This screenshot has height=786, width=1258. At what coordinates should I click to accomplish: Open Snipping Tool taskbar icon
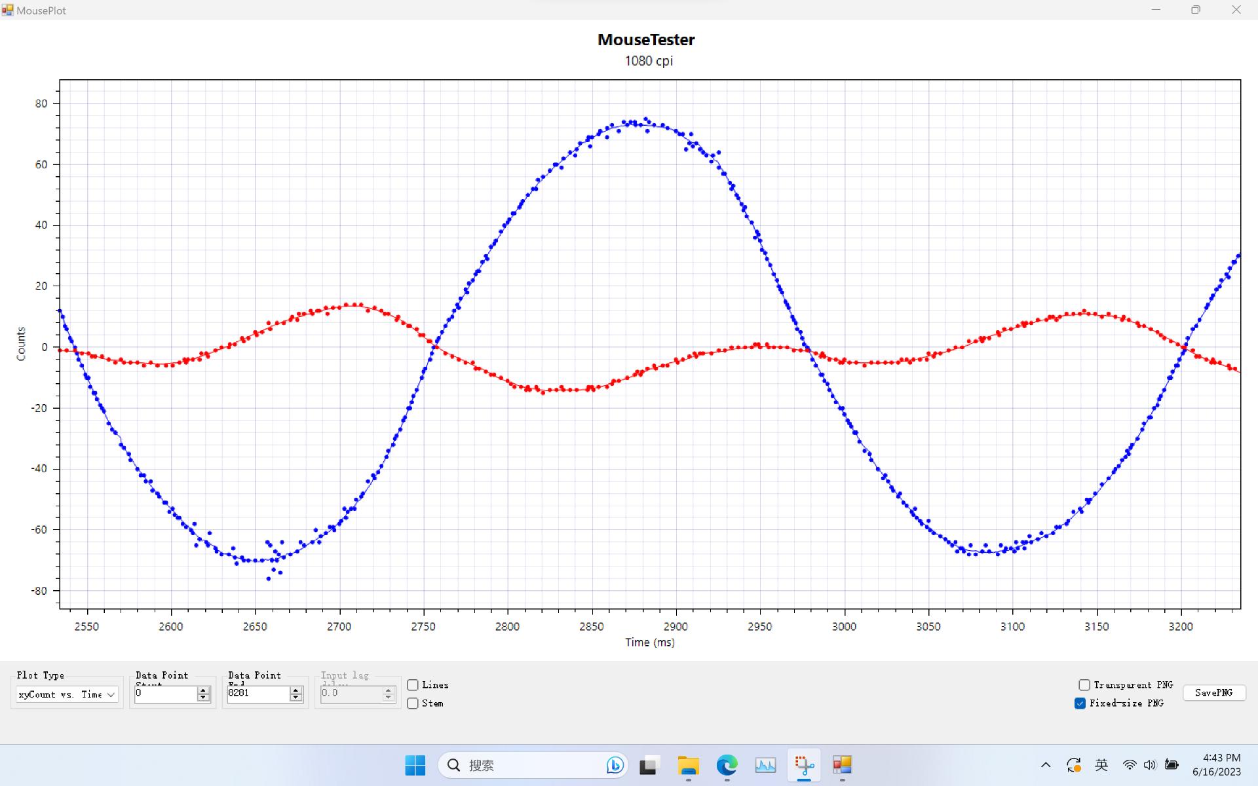[804, 765]
